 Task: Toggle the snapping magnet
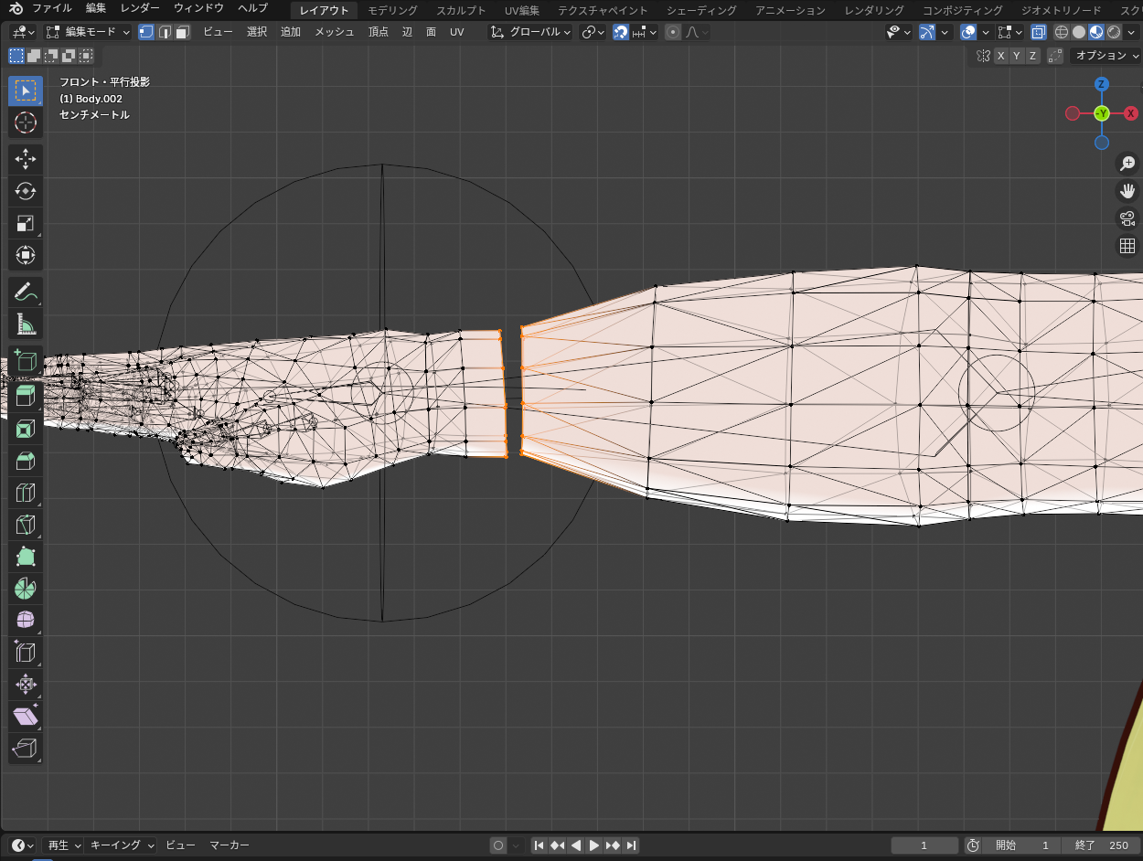[621, 32]
